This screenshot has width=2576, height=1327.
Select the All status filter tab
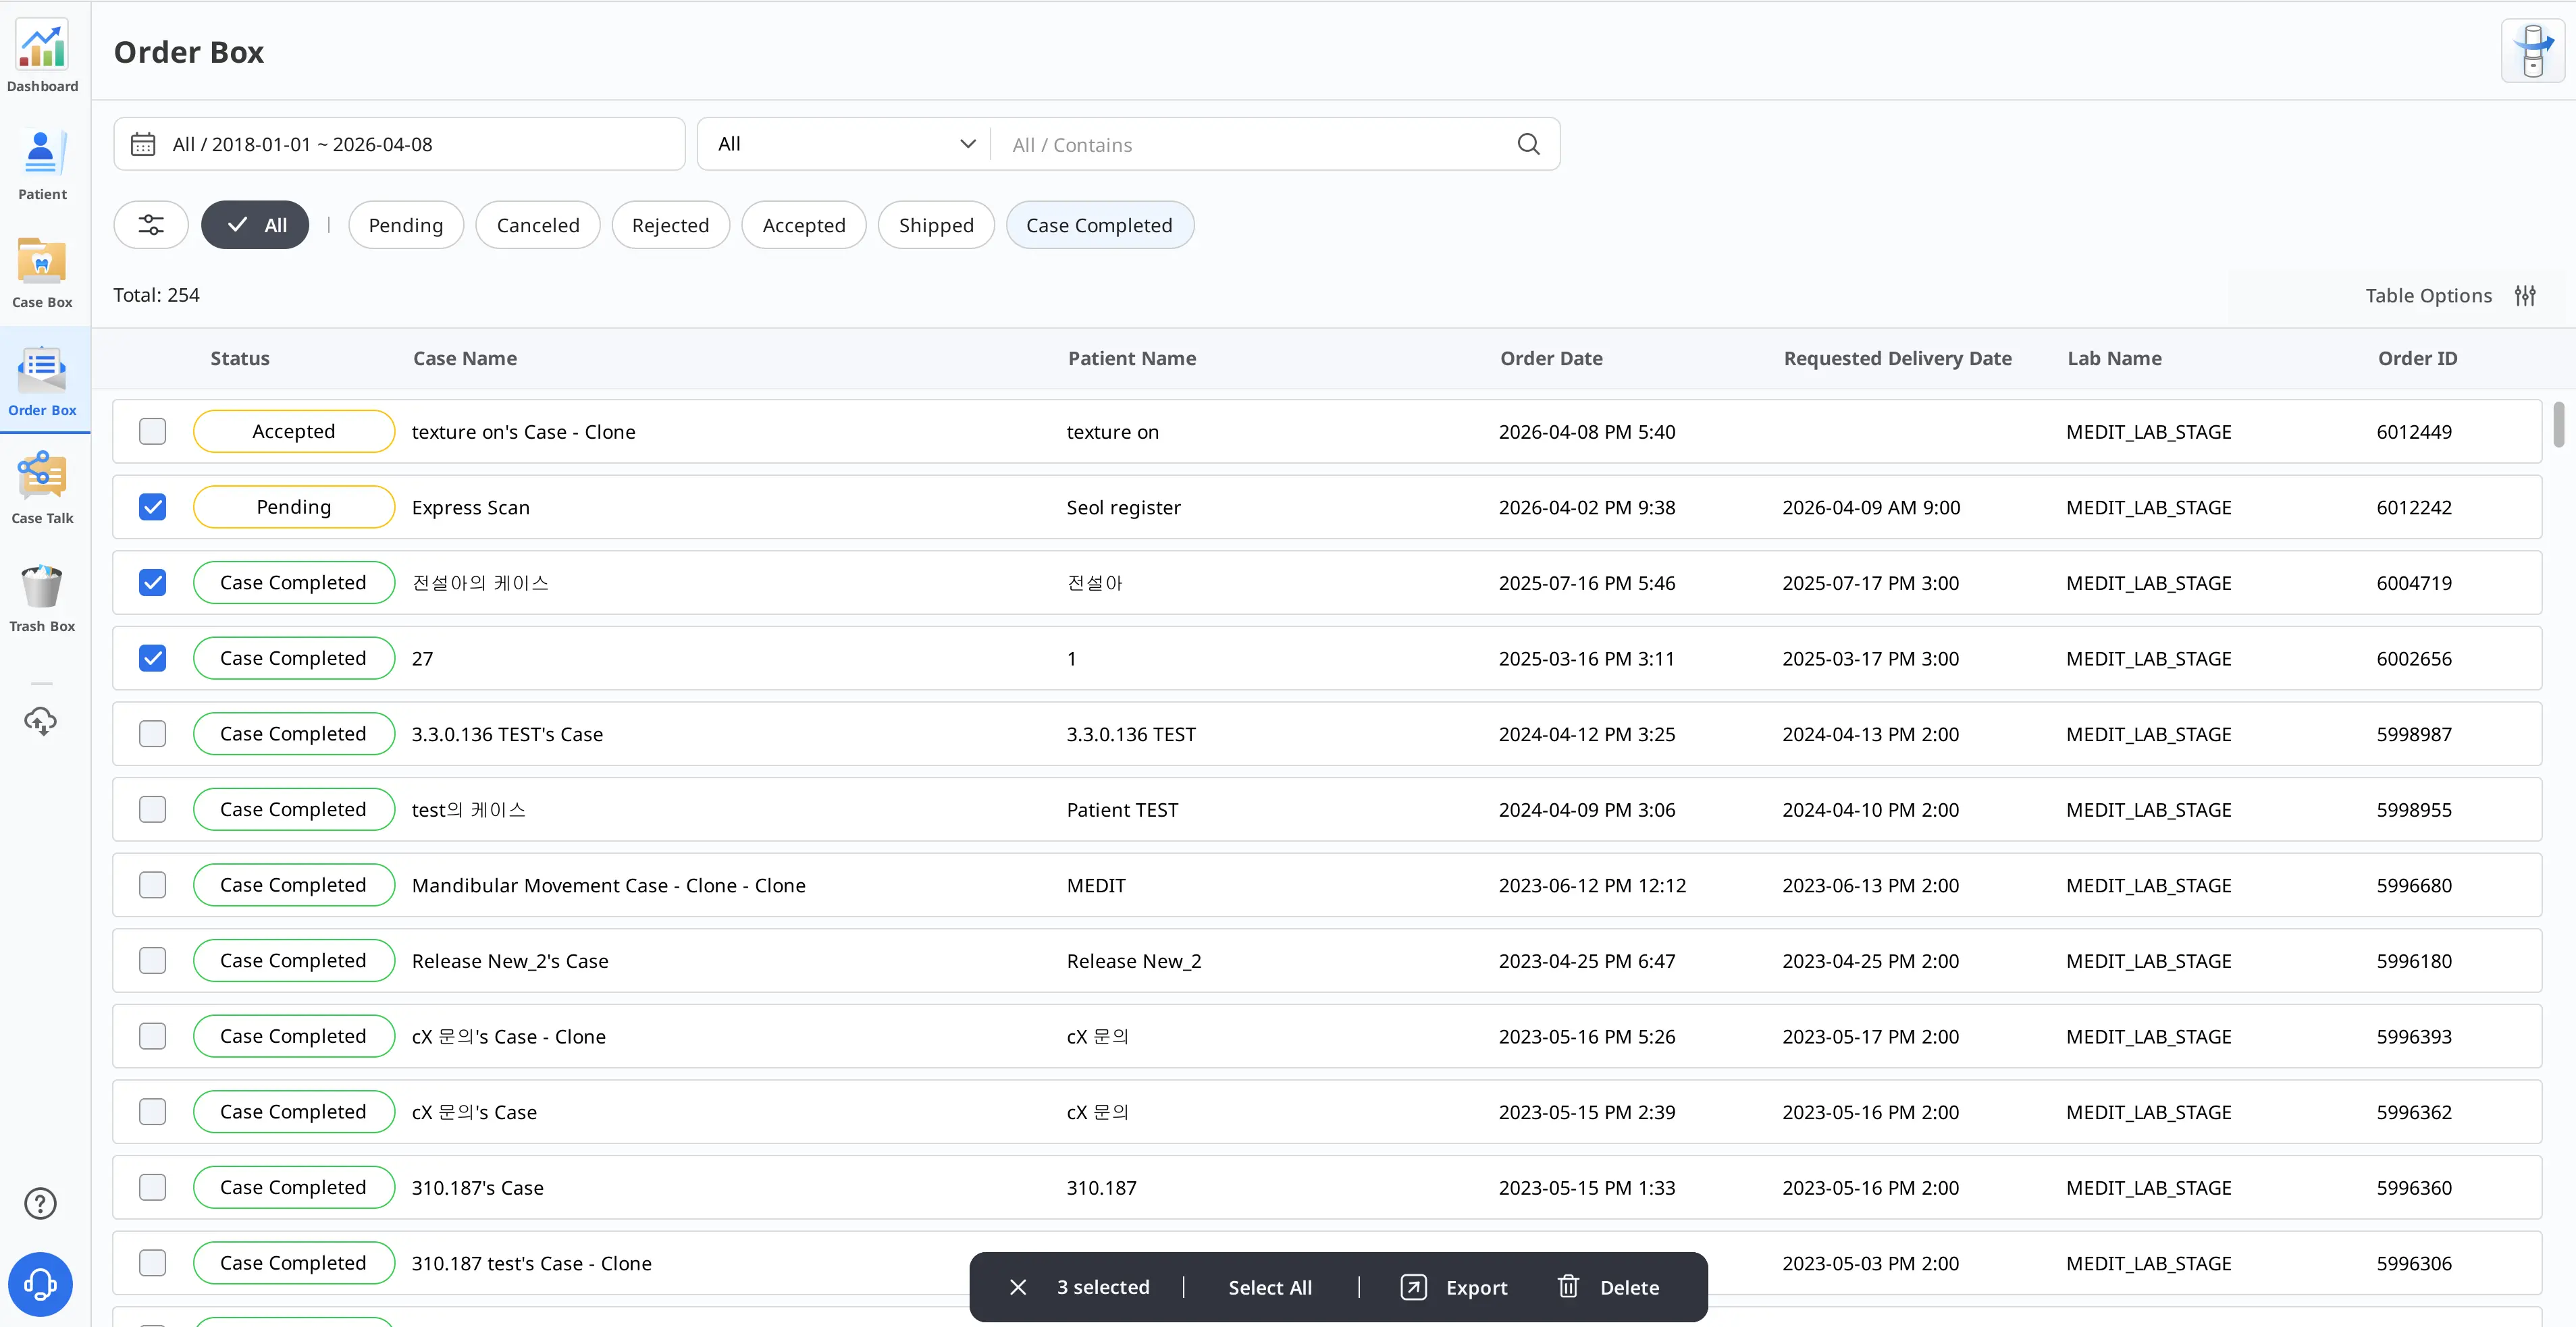[x=255, y=225]
